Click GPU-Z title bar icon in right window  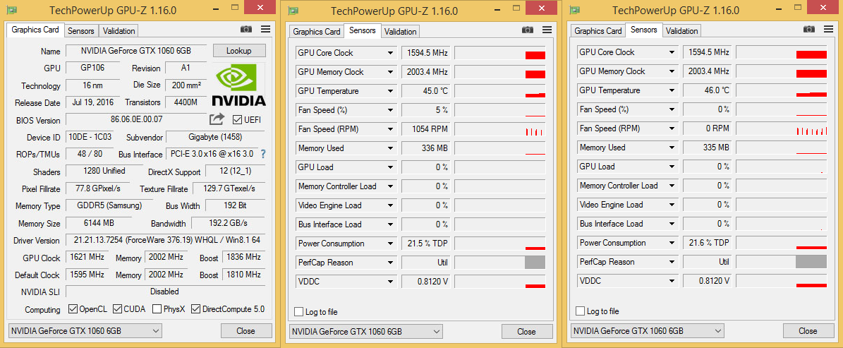575,10
